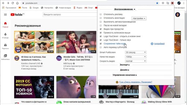
Task: Open the Приложения apps grid bookmark
Action: [x=9, y=8]
